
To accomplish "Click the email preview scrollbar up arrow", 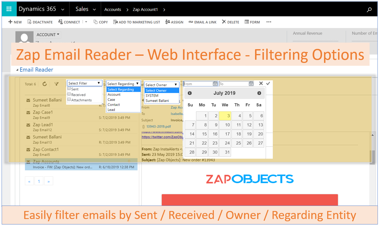I will (x=373, y=135).
